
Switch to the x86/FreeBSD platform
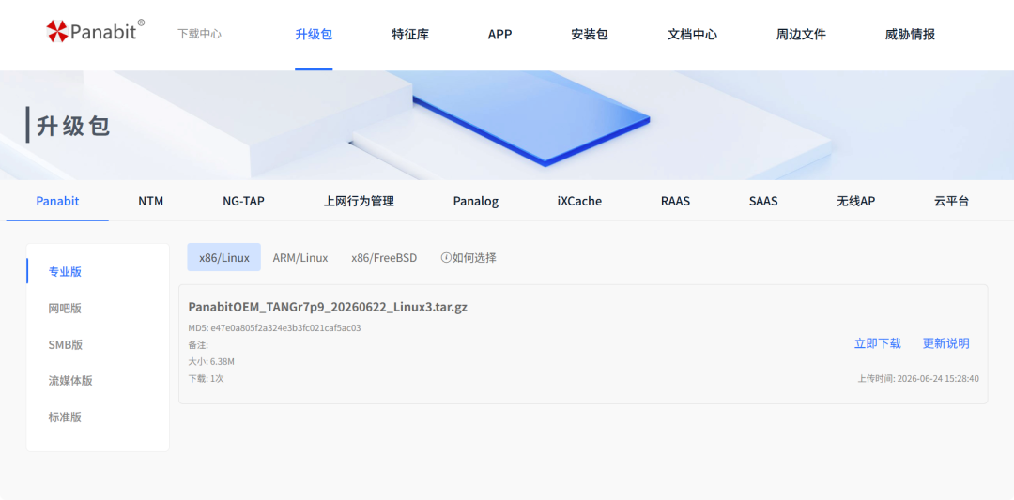click(384, 258)
